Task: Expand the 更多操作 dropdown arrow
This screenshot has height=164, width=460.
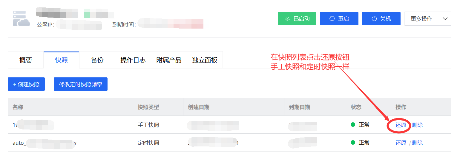Action: click(x=445, y=18)
